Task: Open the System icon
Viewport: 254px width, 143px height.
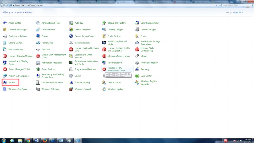Action: pyautogui.click(x=5, y=83)
